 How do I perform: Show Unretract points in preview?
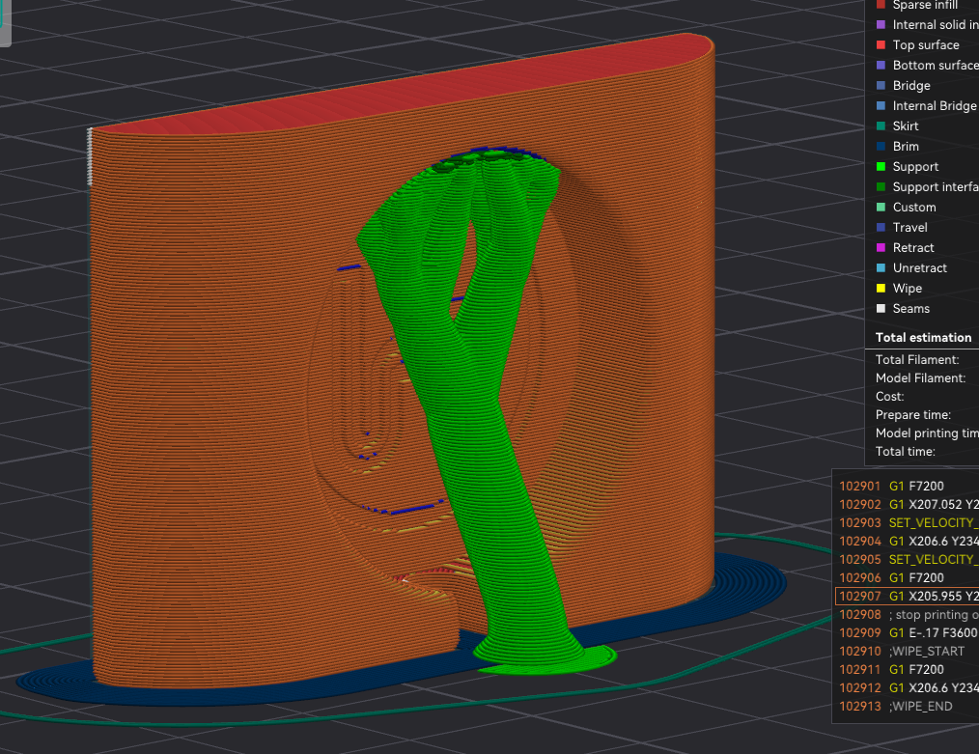(919, 268)
